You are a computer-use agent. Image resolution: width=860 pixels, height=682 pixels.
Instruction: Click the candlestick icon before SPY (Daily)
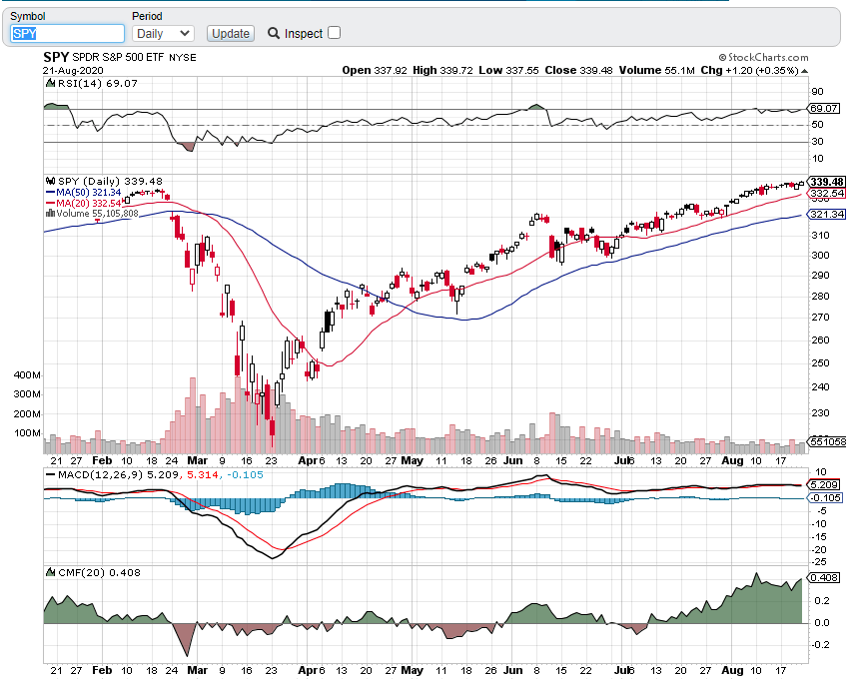(51, 181)
